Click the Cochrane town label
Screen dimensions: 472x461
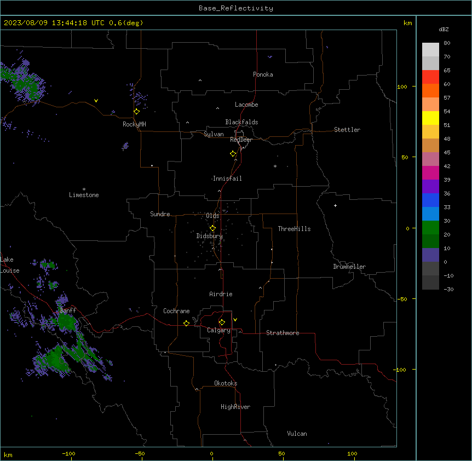(x=176, y=311)
